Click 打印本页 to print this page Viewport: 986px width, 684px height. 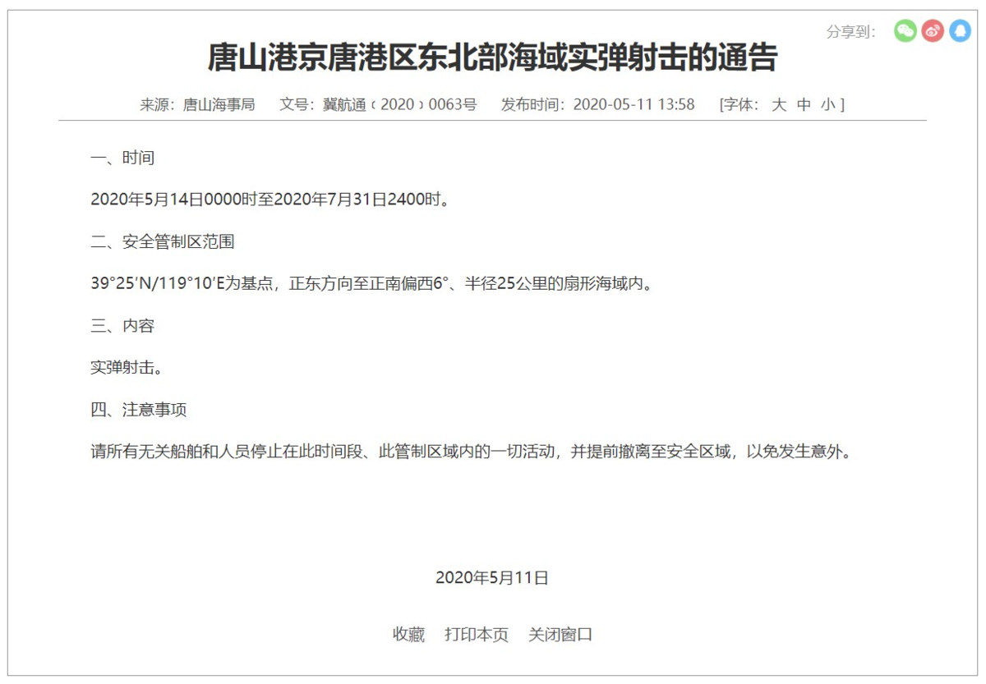pos(477,635)
